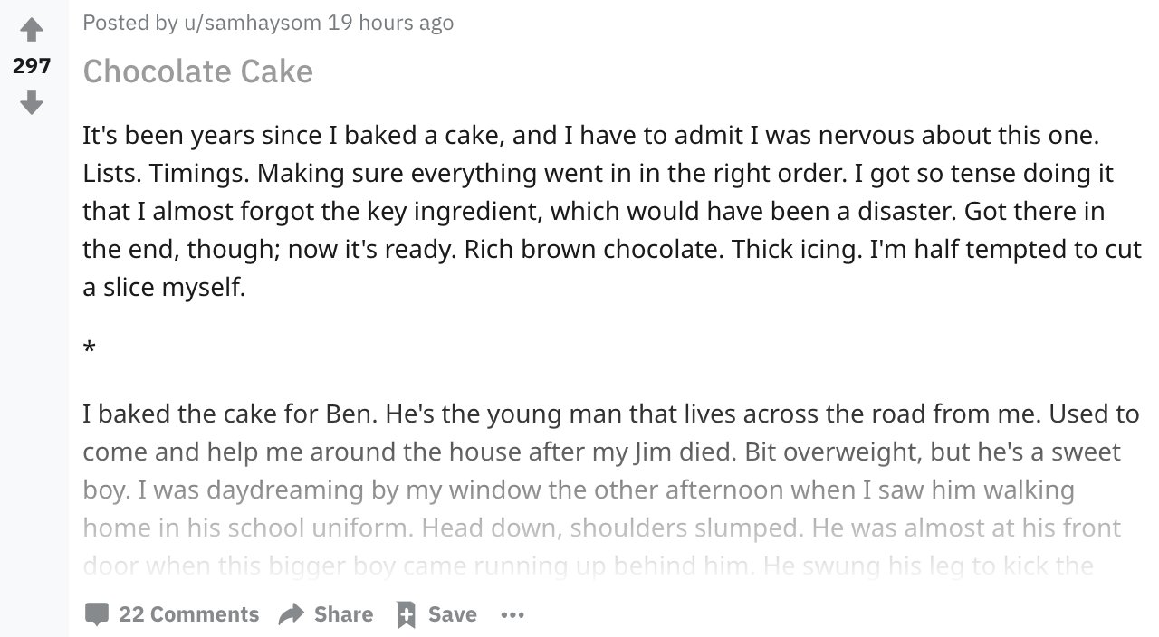Click the Share button label
Screen dimensions: 1159x637
(343, 614)
